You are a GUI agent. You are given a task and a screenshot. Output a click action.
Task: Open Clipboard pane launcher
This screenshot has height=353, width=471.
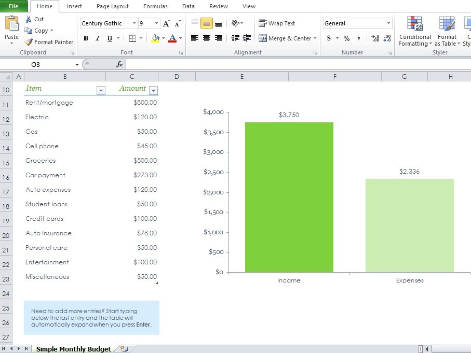point(72,52)
